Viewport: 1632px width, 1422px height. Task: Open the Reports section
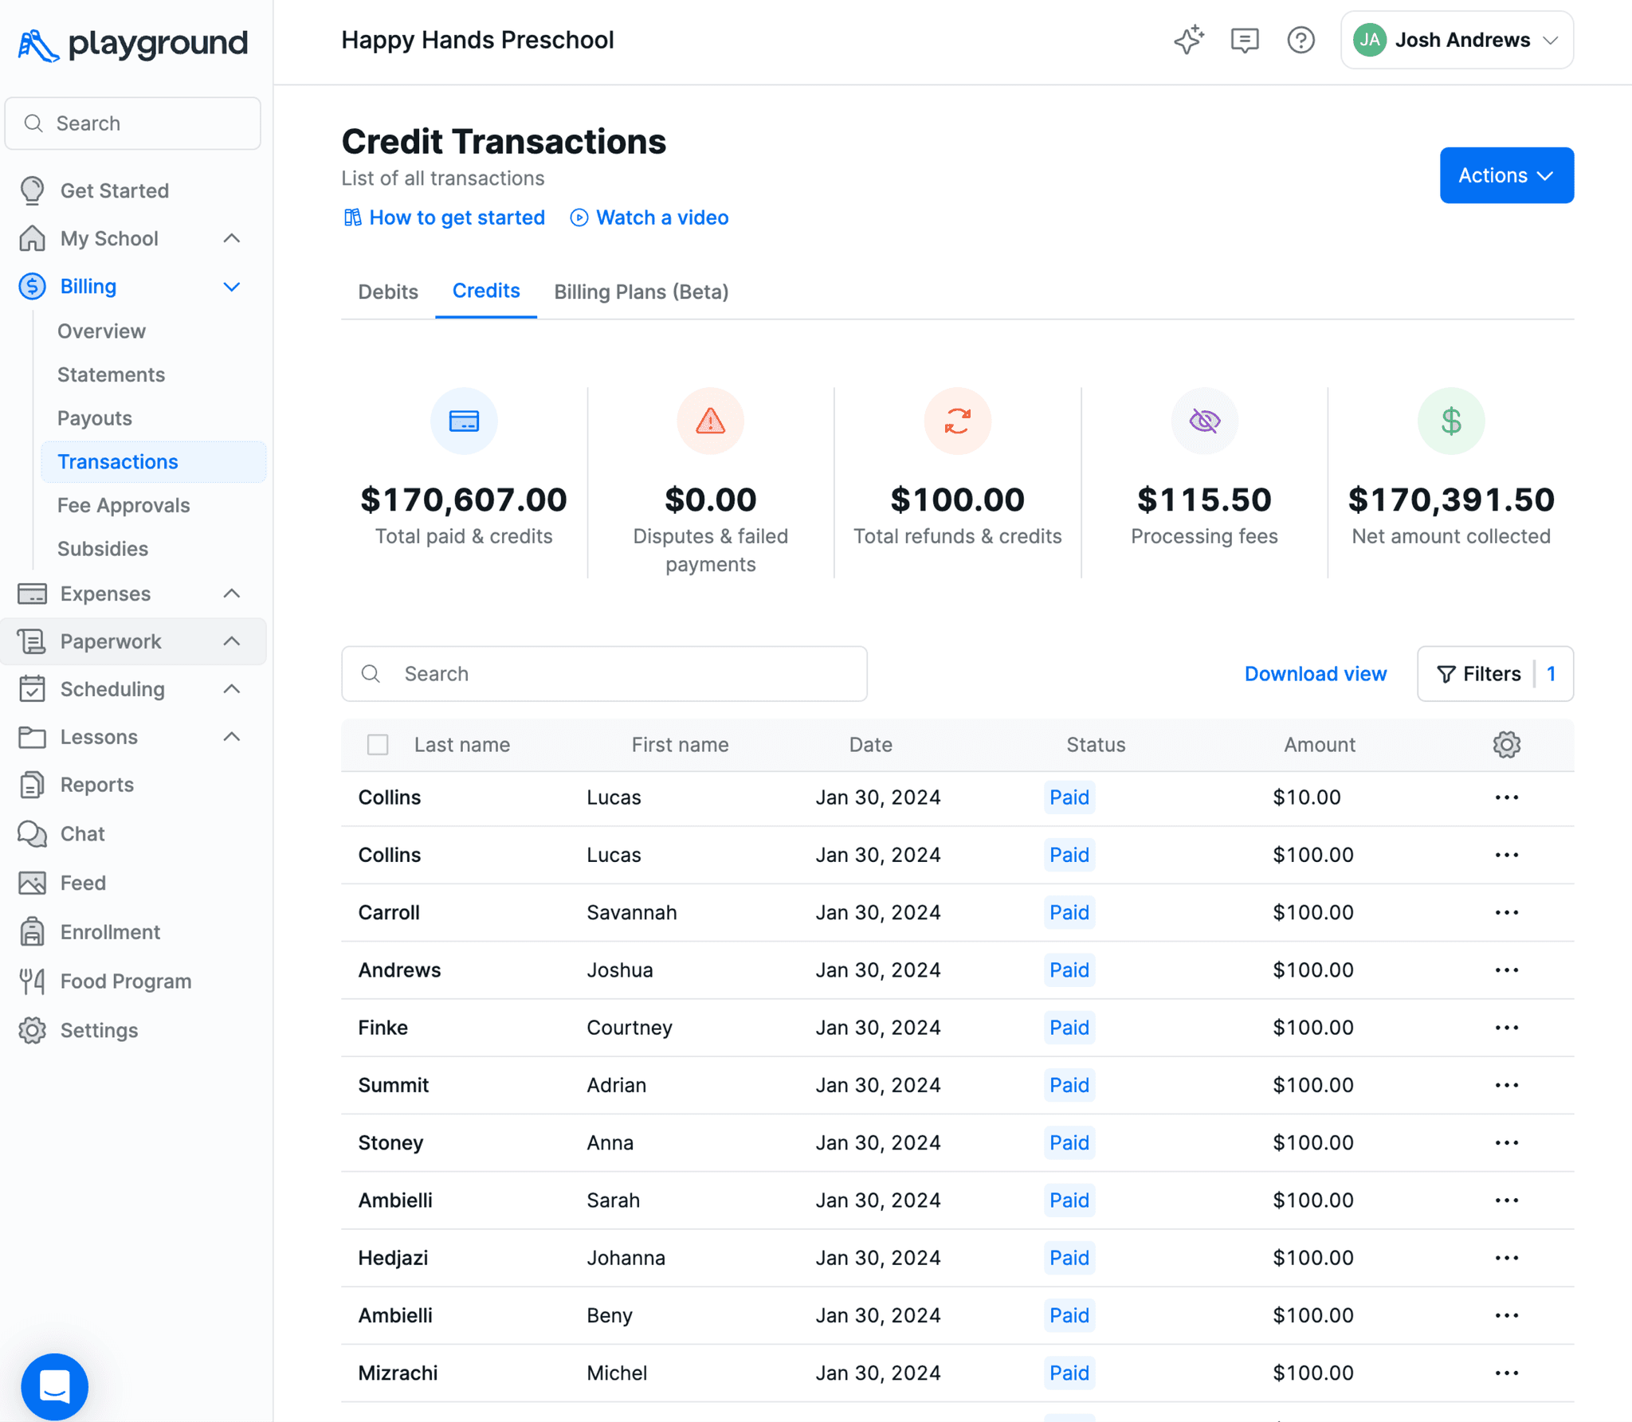97,784
